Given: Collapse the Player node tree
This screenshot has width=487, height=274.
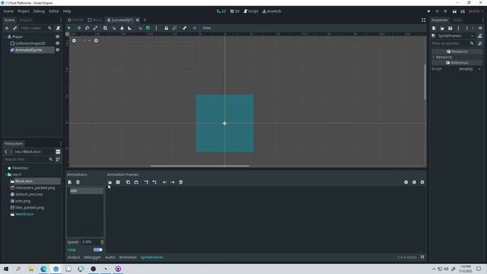Looking at the screenshot, I should (x=5, y=37).
